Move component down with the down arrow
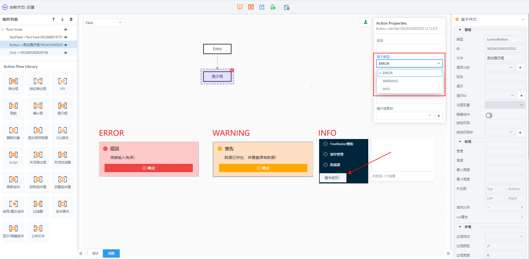 [62, 19]
